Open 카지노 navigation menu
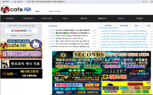 click(65, 18)
